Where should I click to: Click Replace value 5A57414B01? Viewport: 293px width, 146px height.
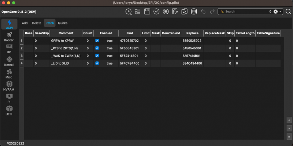(192, 56)
